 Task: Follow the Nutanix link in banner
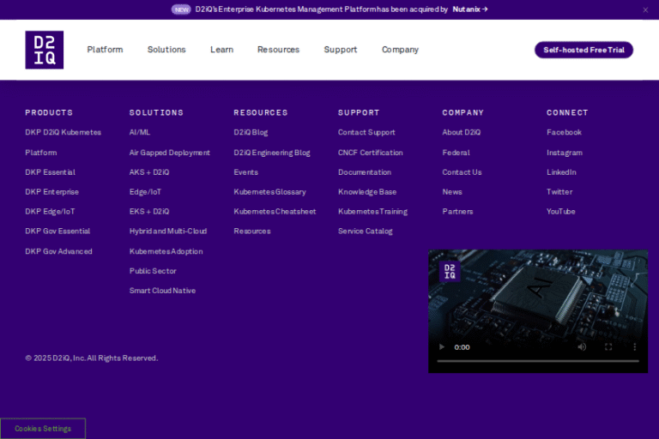point(470,9)
